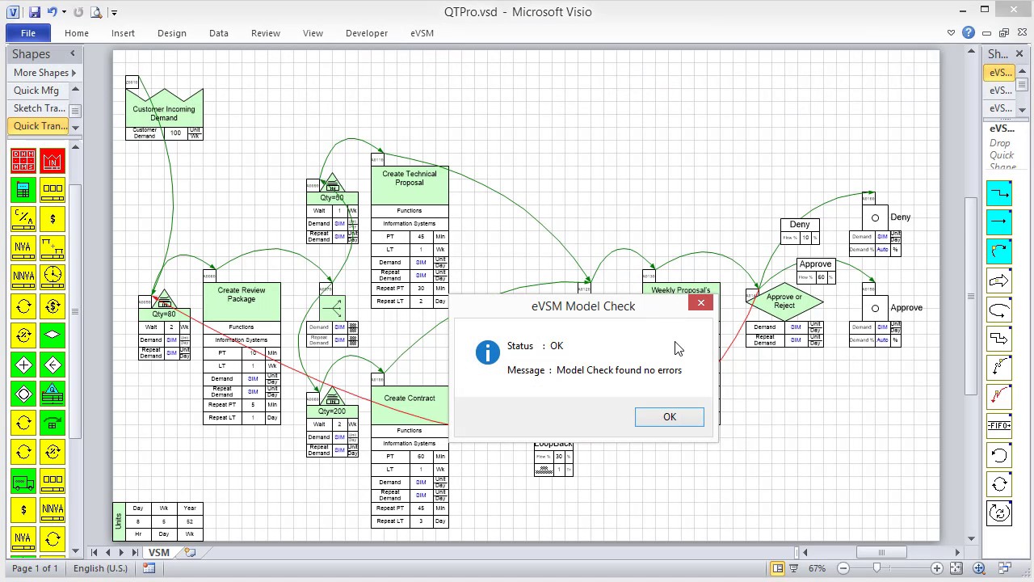
Task: Choose the green Q table stencil shape
Action: tap(53, 394)
